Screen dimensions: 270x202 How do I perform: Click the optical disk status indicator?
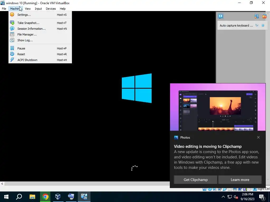(x=210, y=189)
